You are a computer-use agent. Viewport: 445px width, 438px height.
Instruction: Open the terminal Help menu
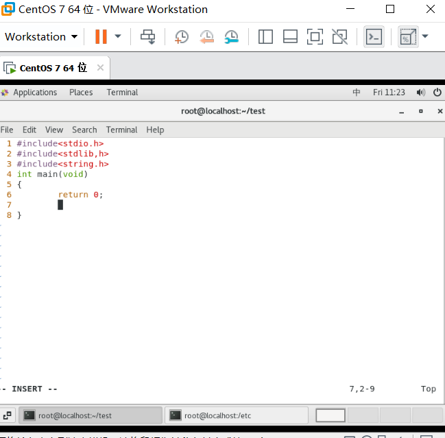pyautogui.click(x=155, y=130)
